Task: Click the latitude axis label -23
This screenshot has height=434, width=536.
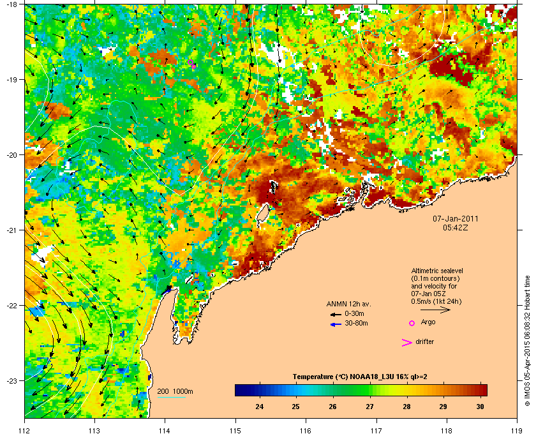Action: tap(11, 380)
